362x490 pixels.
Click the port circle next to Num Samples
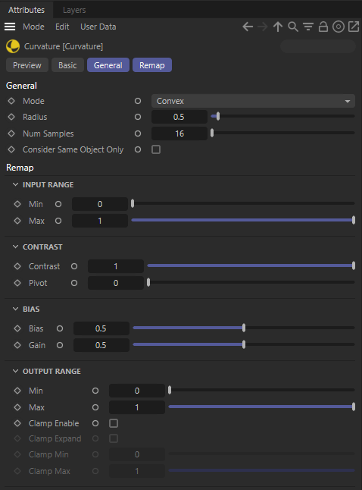[138, 133]
